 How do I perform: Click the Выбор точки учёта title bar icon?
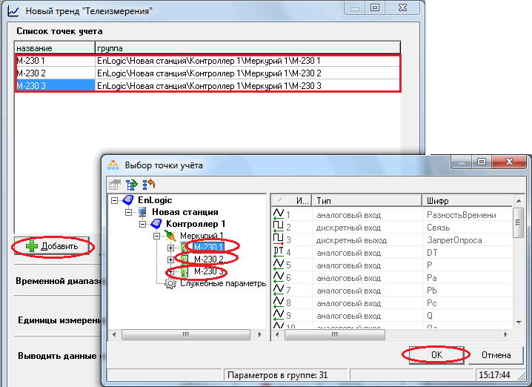coord(113,165)
